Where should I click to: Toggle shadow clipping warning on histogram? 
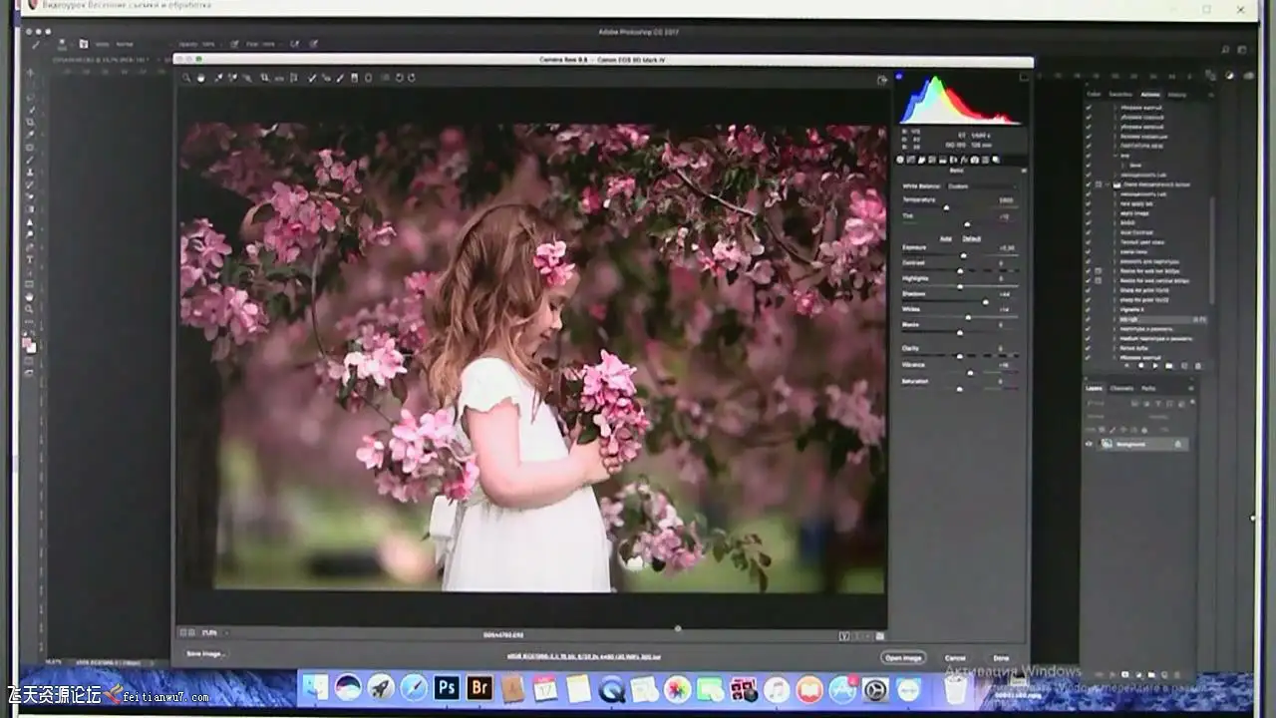pyautogui.click(x=900, y=76)
